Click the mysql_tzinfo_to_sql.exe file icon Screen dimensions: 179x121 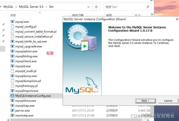pyautogui.click(x=12, y=41)
